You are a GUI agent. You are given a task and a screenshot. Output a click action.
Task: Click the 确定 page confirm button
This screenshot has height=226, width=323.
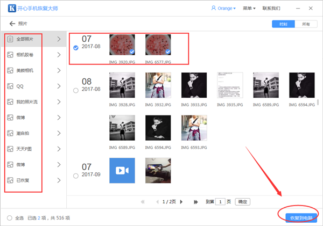pos(243,202)
